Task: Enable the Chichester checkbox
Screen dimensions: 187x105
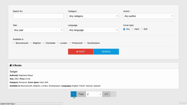Action: [44, 43]
